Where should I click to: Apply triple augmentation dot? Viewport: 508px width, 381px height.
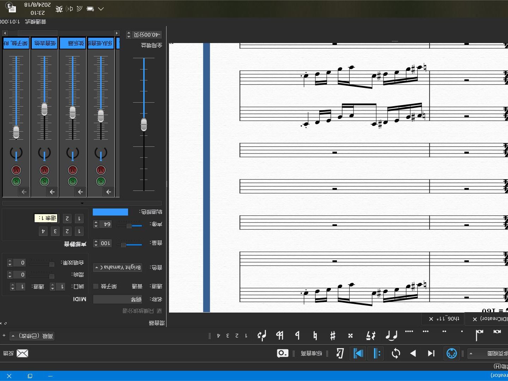[x=426, y=332]
